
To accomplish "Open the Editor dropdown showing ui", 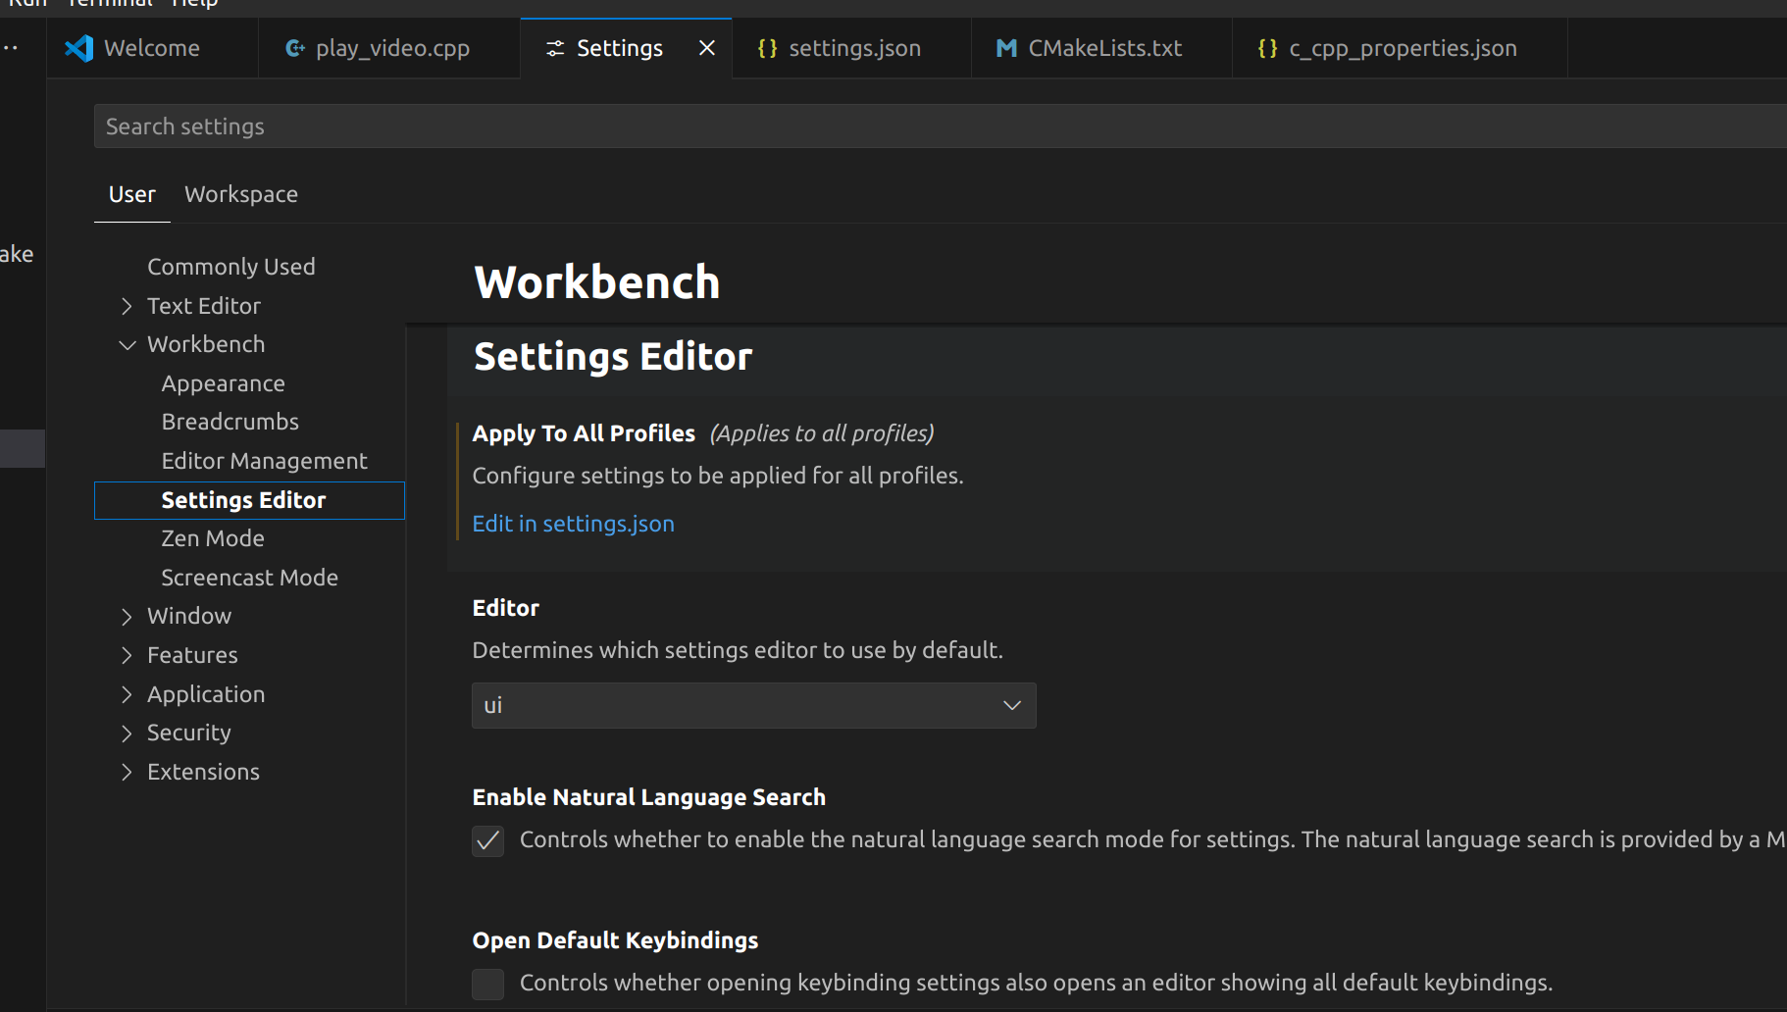I will (x=753, y=706).
